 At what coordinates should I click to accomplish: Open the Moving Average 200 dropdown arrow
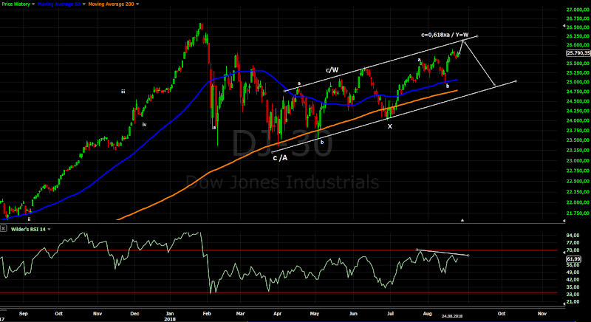pos(137,4)
